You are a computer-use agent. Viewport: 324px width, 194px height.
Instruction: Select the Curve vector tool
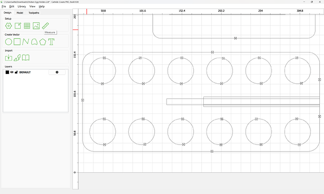click(34, 42)
